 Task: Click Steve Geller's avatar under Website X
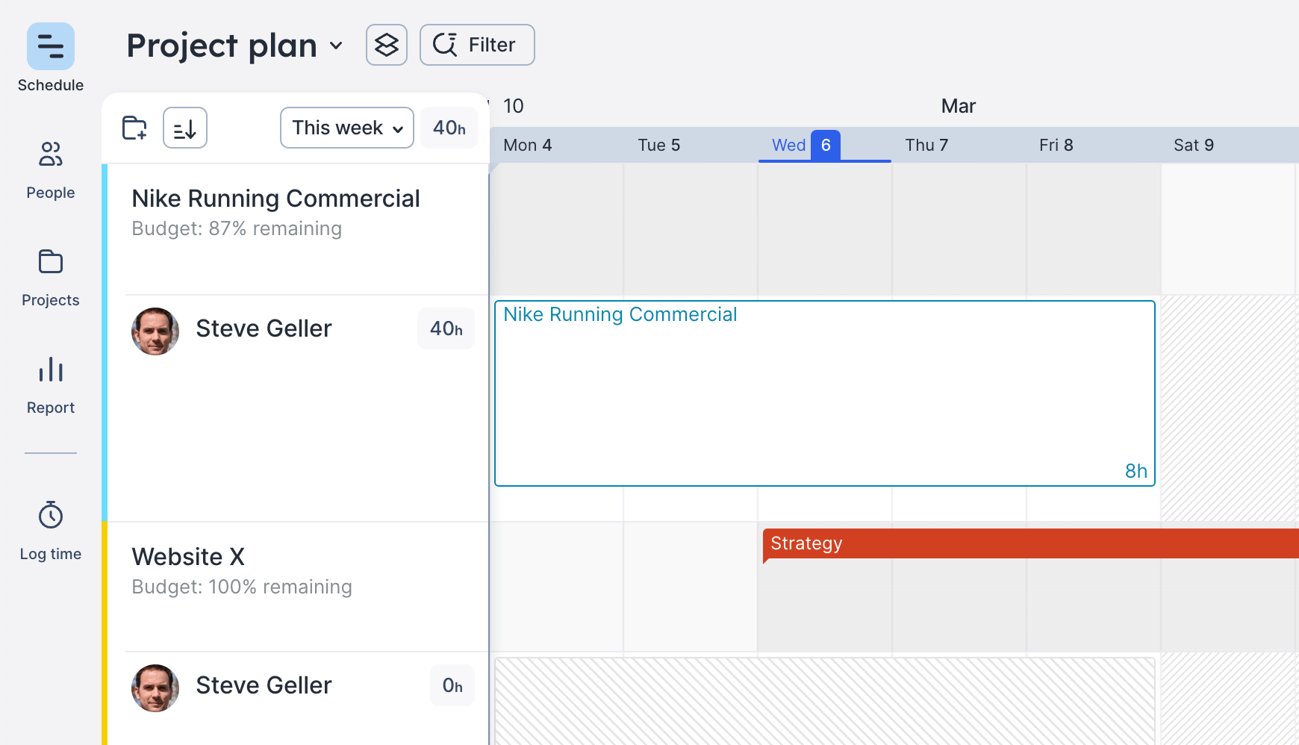click(155, 688)
